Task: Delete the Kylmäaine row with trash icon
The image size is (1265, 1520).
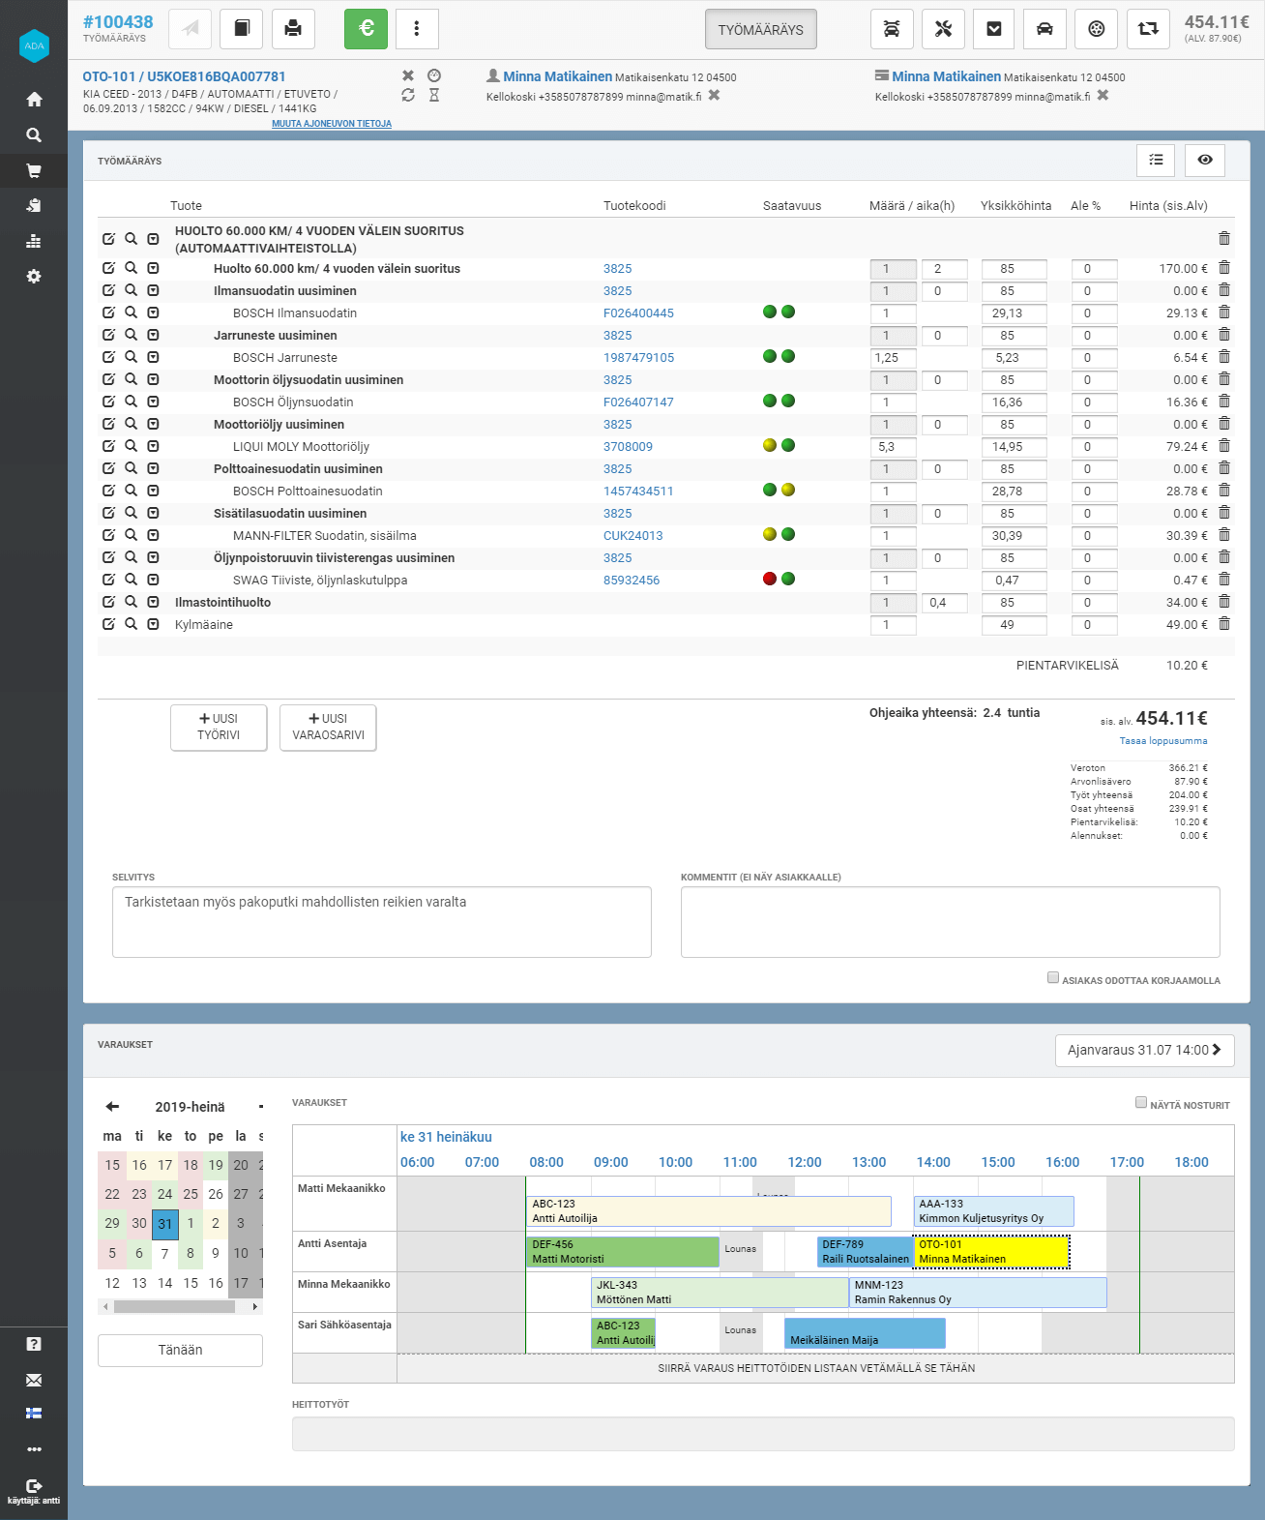Action: [x=1224, y=624]
